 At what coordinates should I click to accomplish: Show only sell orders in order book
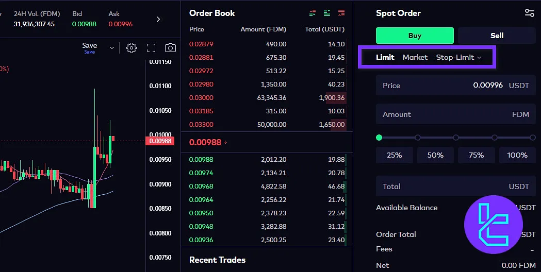(x=341, y=13)
